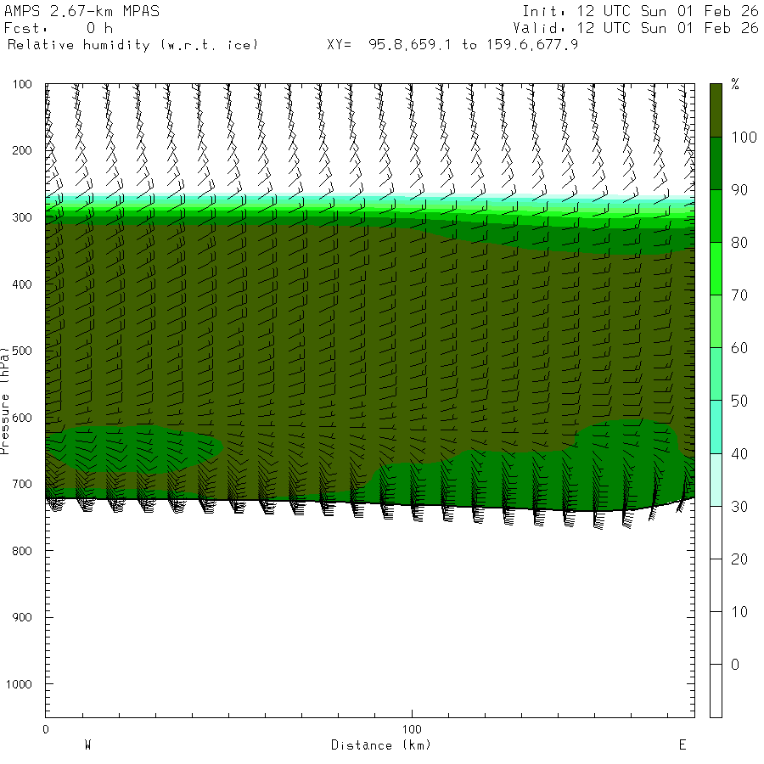The image size is (764, 764).
Task: Click the 1000 hPa pressure tick label
Action: click(19, 684)
